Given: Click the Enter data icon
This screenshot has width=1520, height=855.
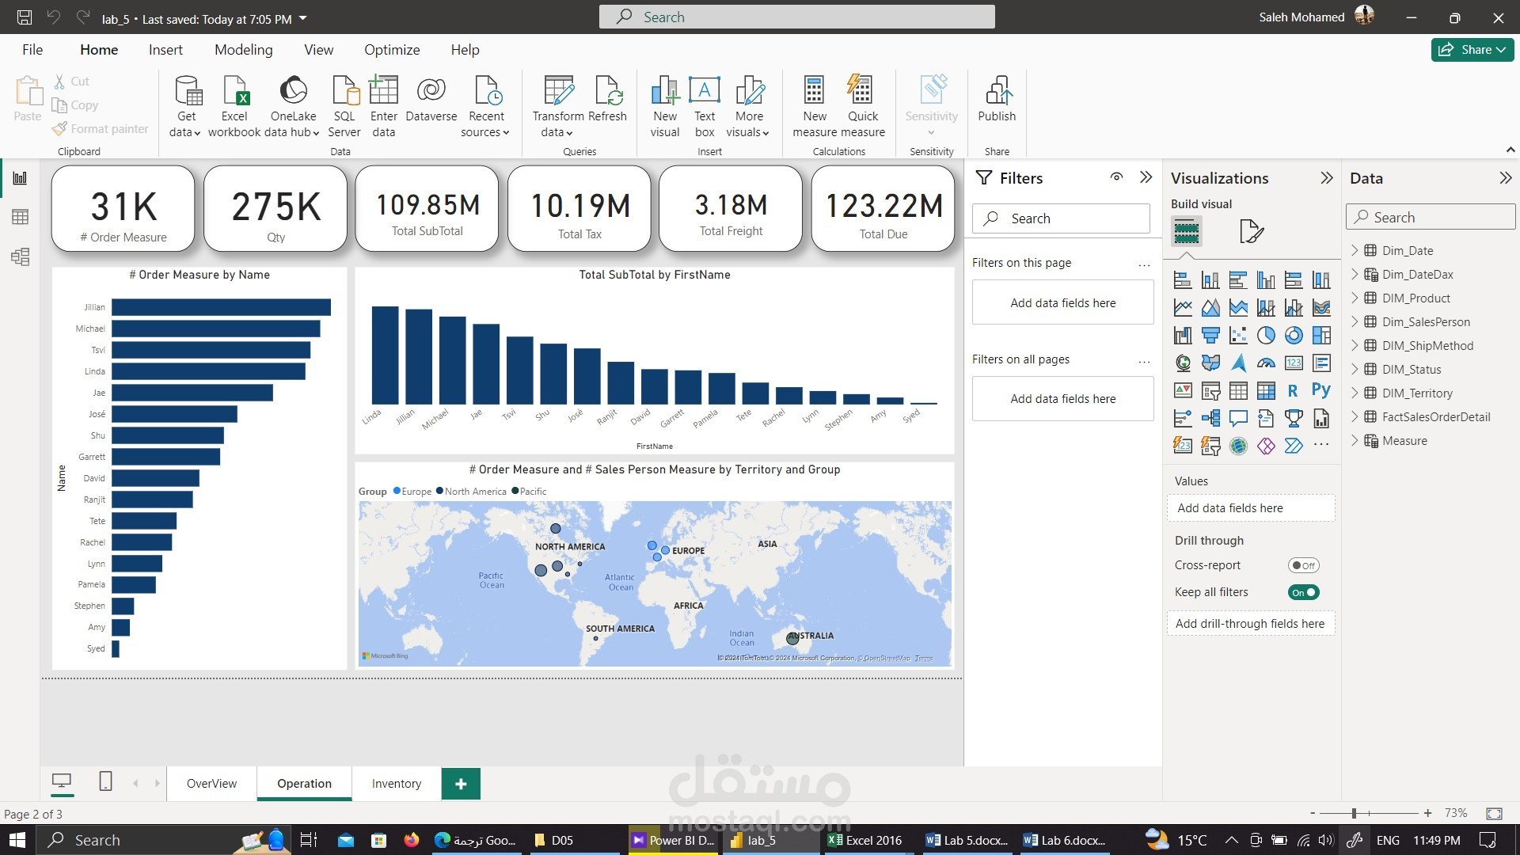Looking at the screenshot, I should (384, 91).
